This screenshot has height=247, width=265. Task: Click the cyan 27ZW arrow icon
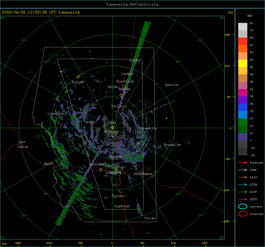pos(243,185)
